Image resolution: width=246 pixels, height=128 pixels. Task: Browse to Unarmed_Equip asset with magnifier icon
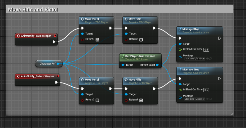point(210,58)
